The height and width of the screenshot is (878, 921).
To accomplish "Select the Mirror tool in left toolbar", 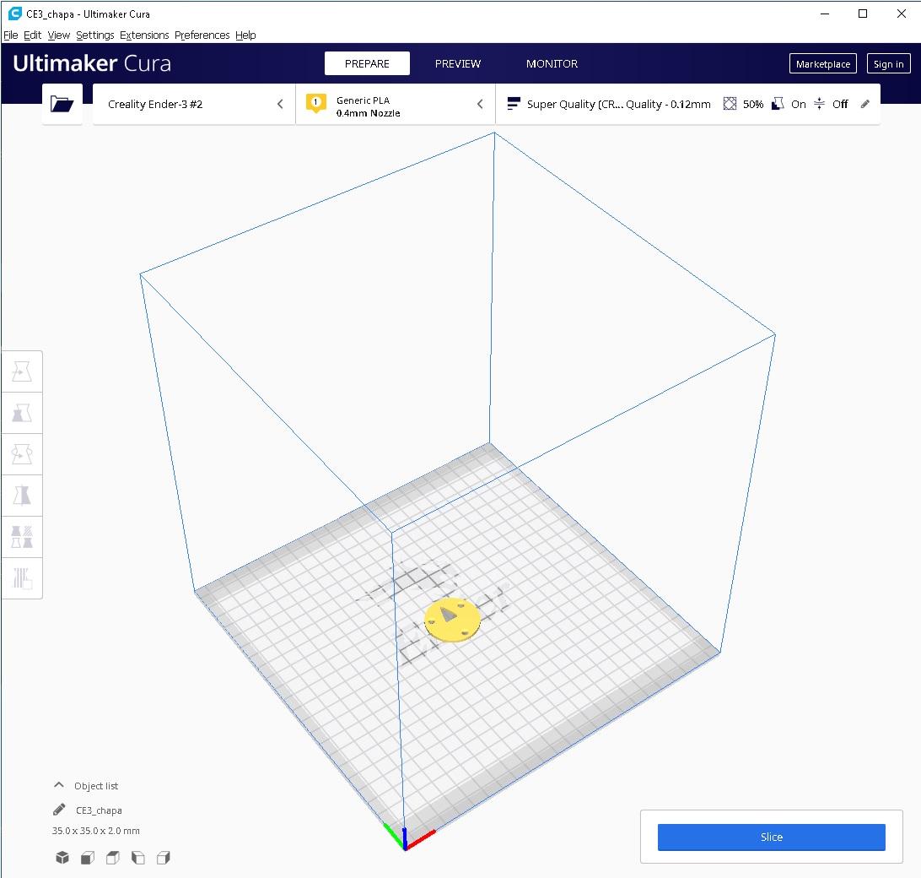I will 22,496.
